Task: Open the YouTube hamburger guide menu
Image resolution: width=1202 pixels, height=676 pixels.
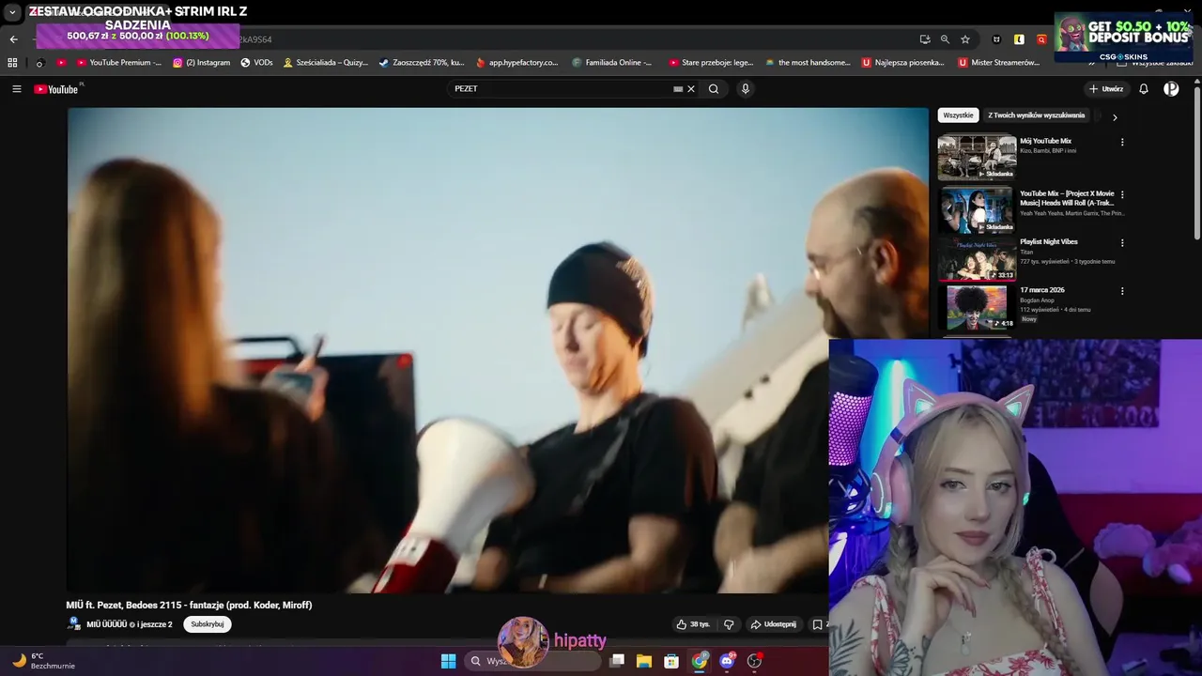Action: pos(16,89)
